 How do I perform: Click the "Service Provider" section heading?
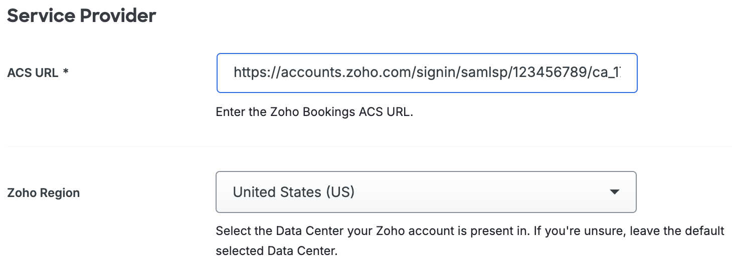pyautogui.click(x=82, y=16)
